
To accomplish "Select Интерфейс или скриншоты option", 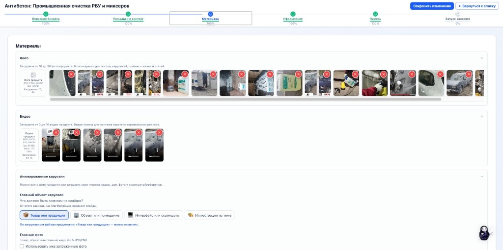I will [x=154, y=215].
